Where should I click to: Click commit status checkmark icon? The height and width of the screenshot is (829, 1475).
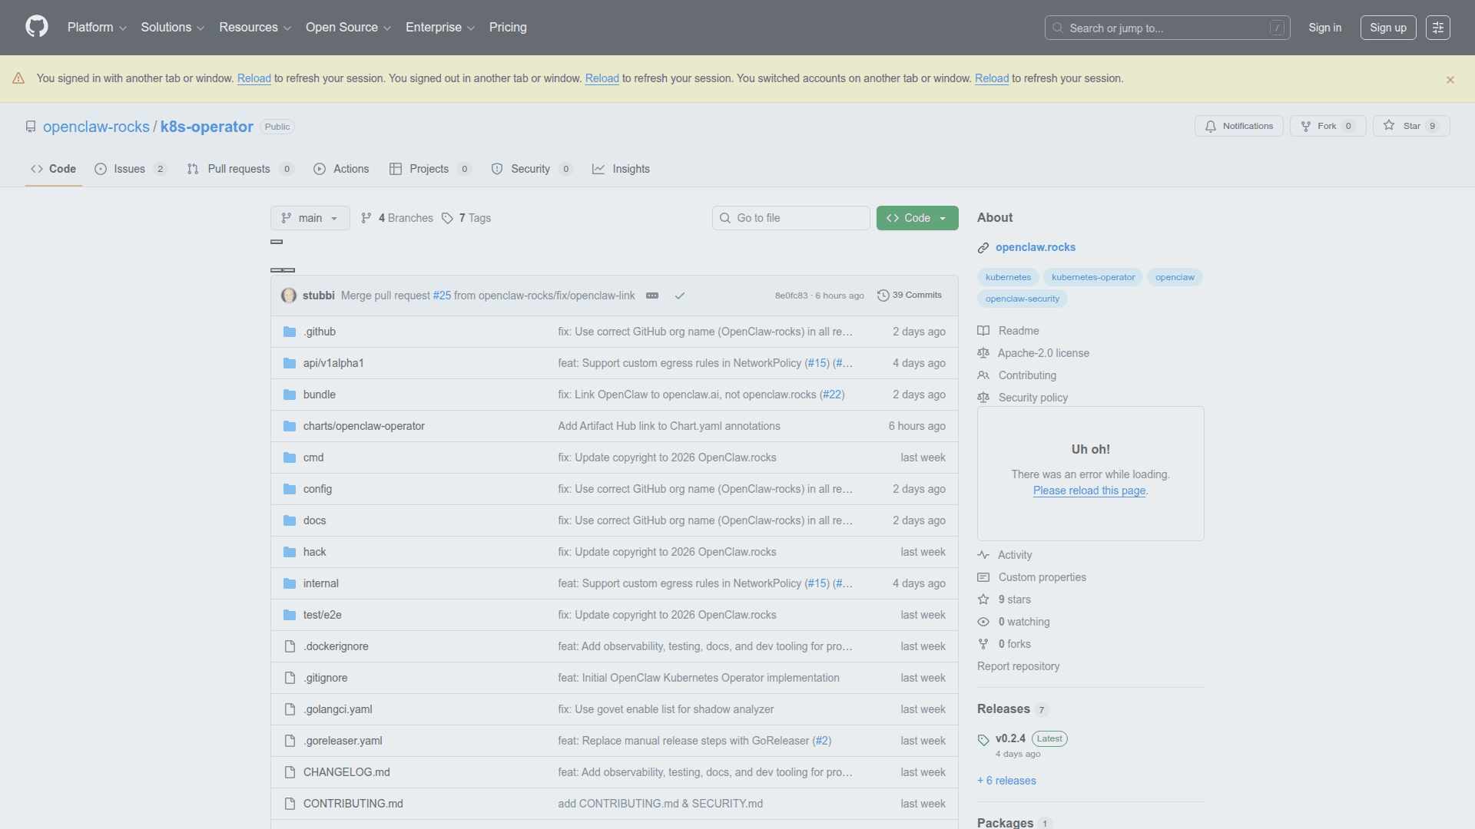pyautogui.click(x=679, y=296)
